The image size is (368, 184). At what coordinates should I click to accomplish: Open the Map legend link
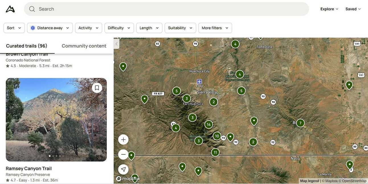[x=310, y=181]
